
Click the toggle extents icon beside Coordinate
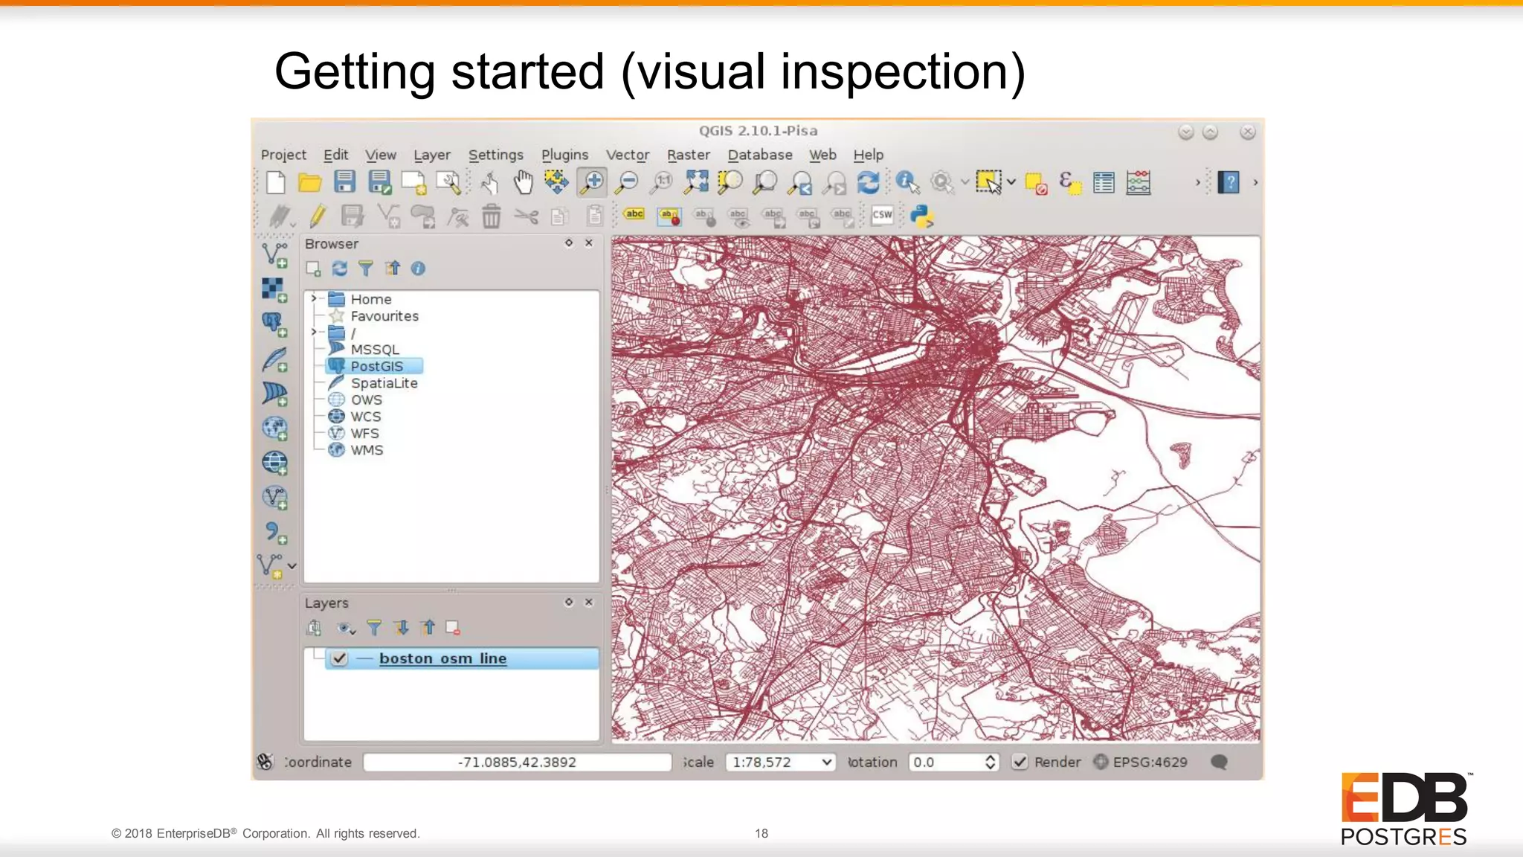(265, 762)
